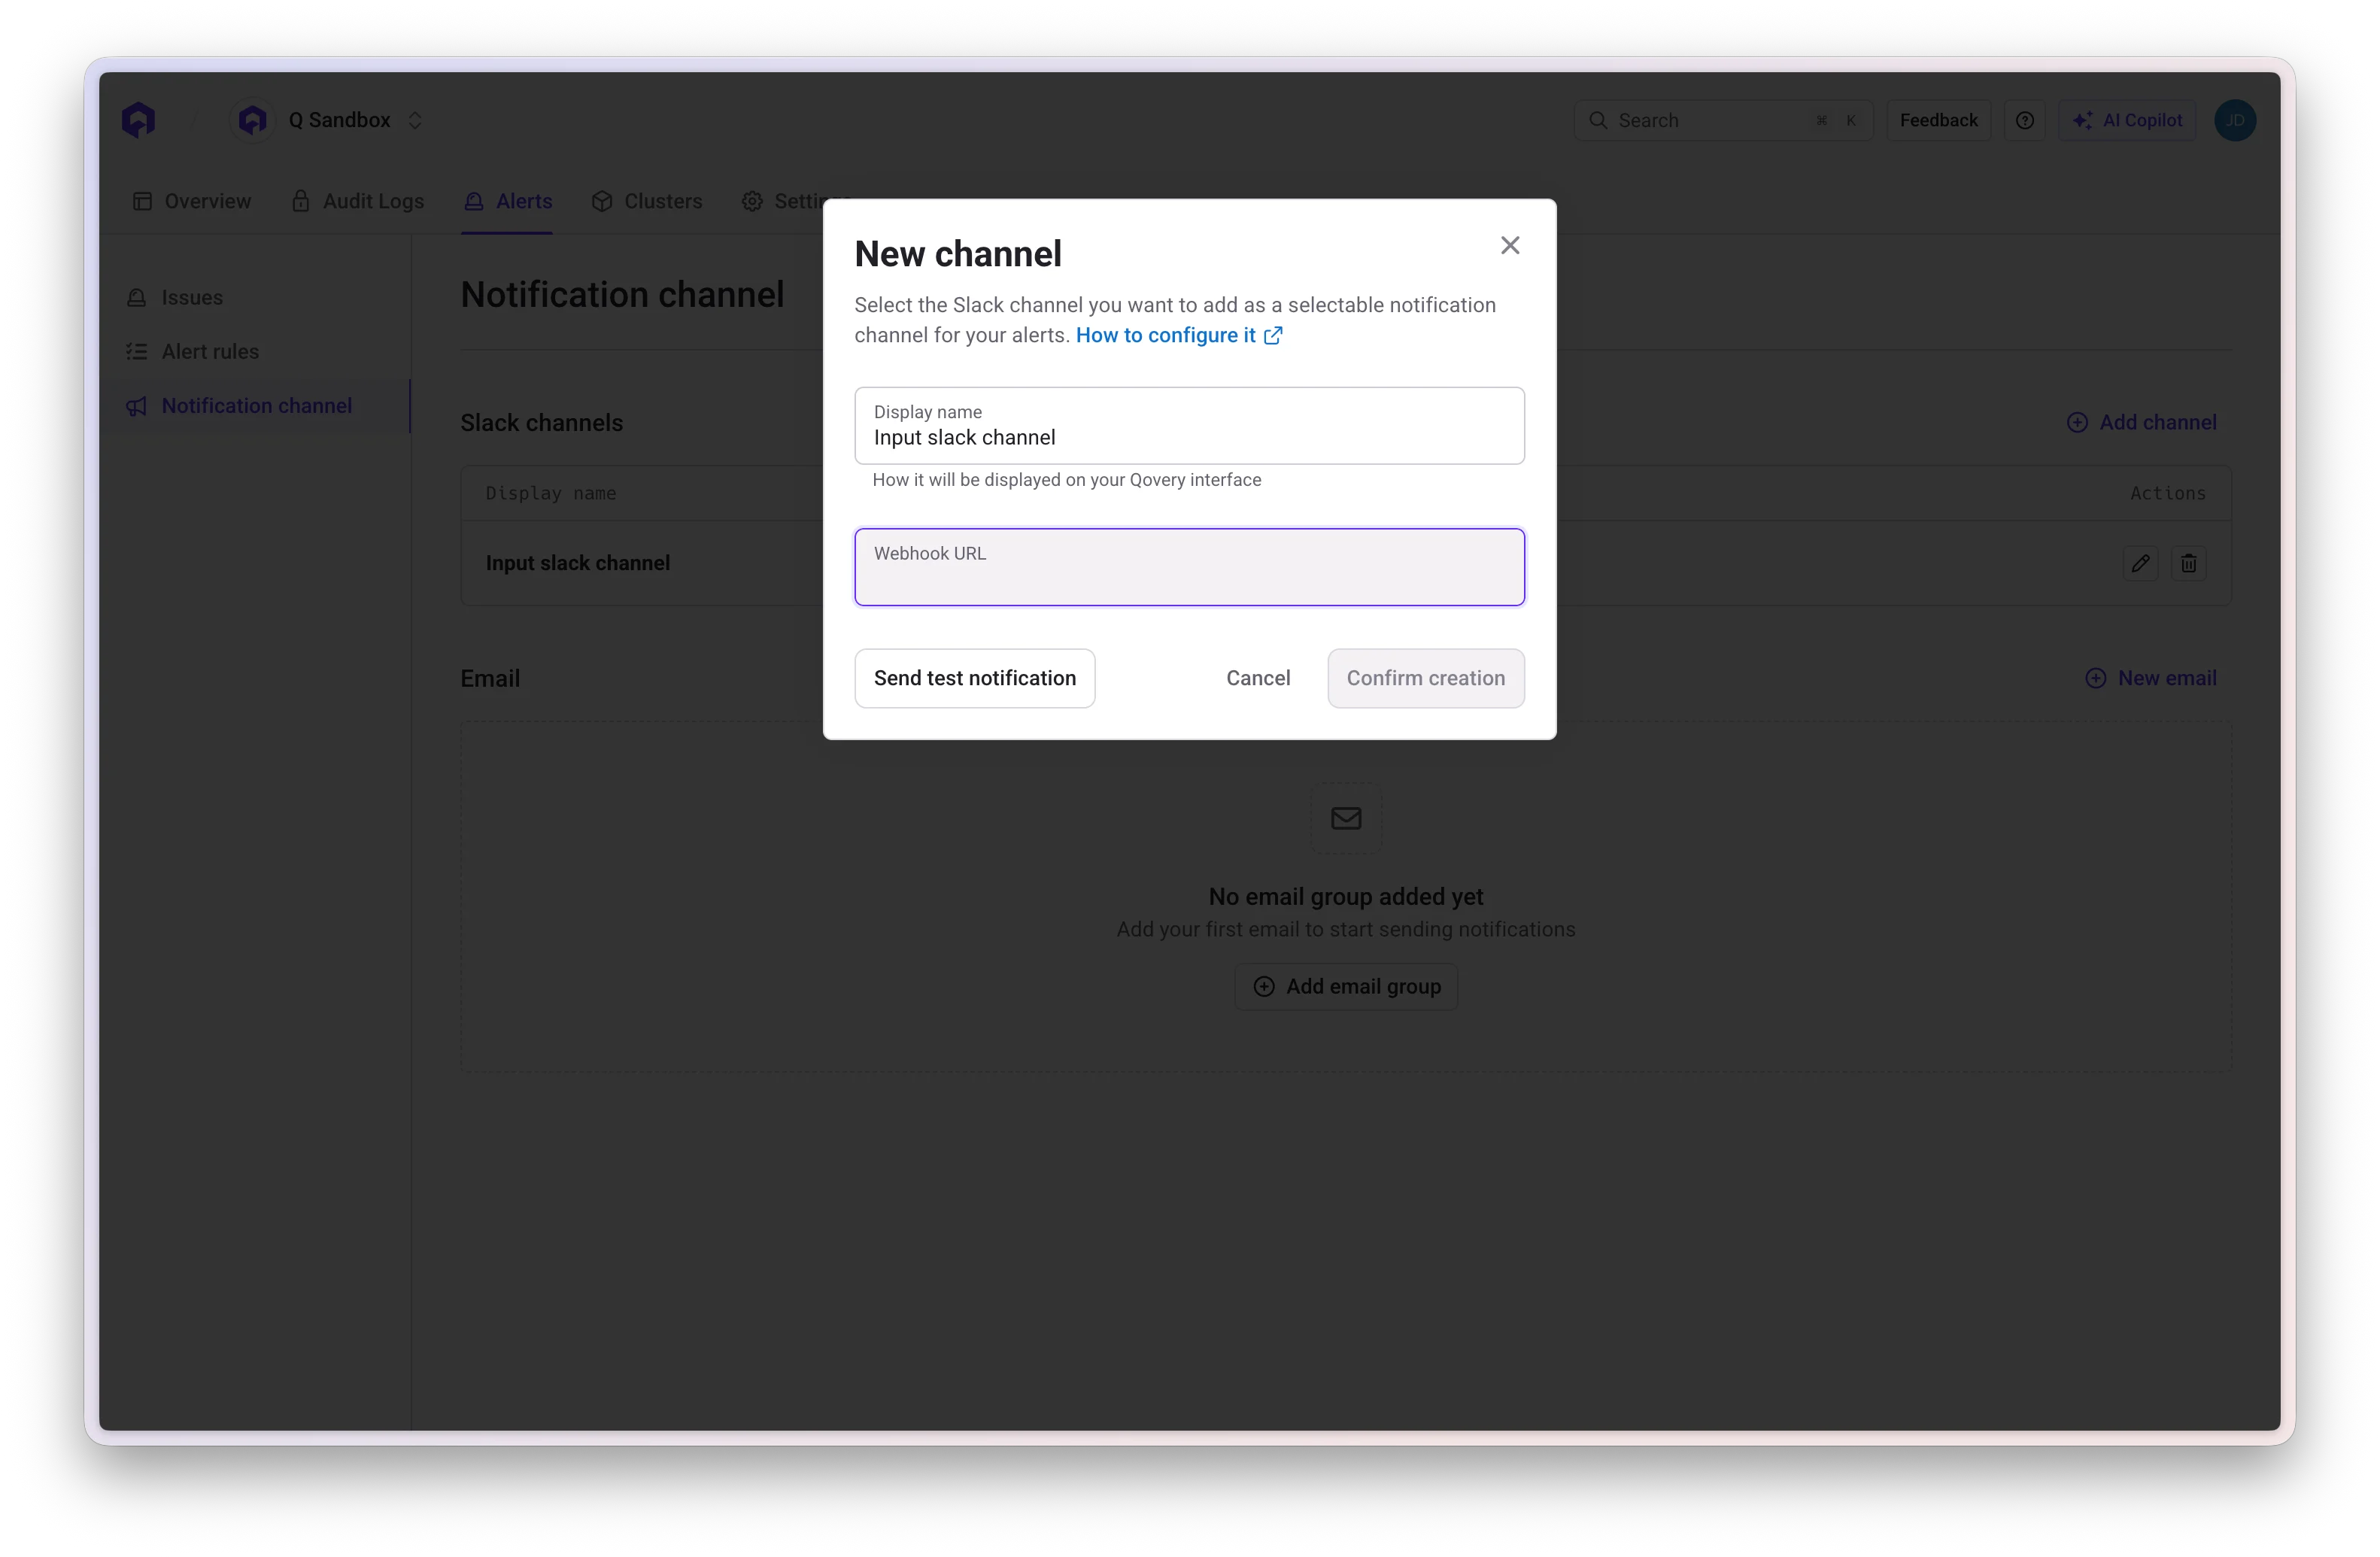The width and height of the screenshot is (2380, 1557).
Task: Click Add channel link
Action: [x=2142, y=422]
